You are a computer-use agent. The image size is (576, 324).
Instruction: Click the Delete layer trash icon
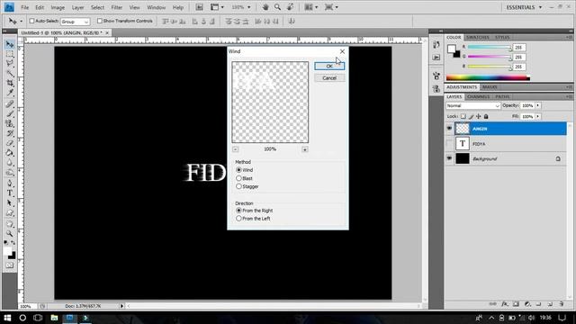pos(562,304)
